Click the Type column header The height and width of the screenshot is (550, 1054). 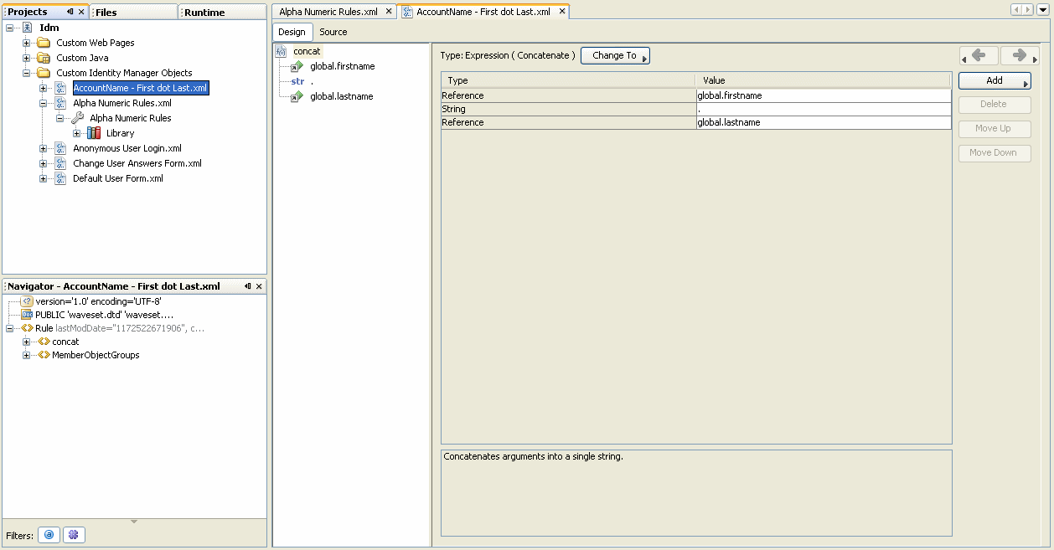tap(568, 80)
